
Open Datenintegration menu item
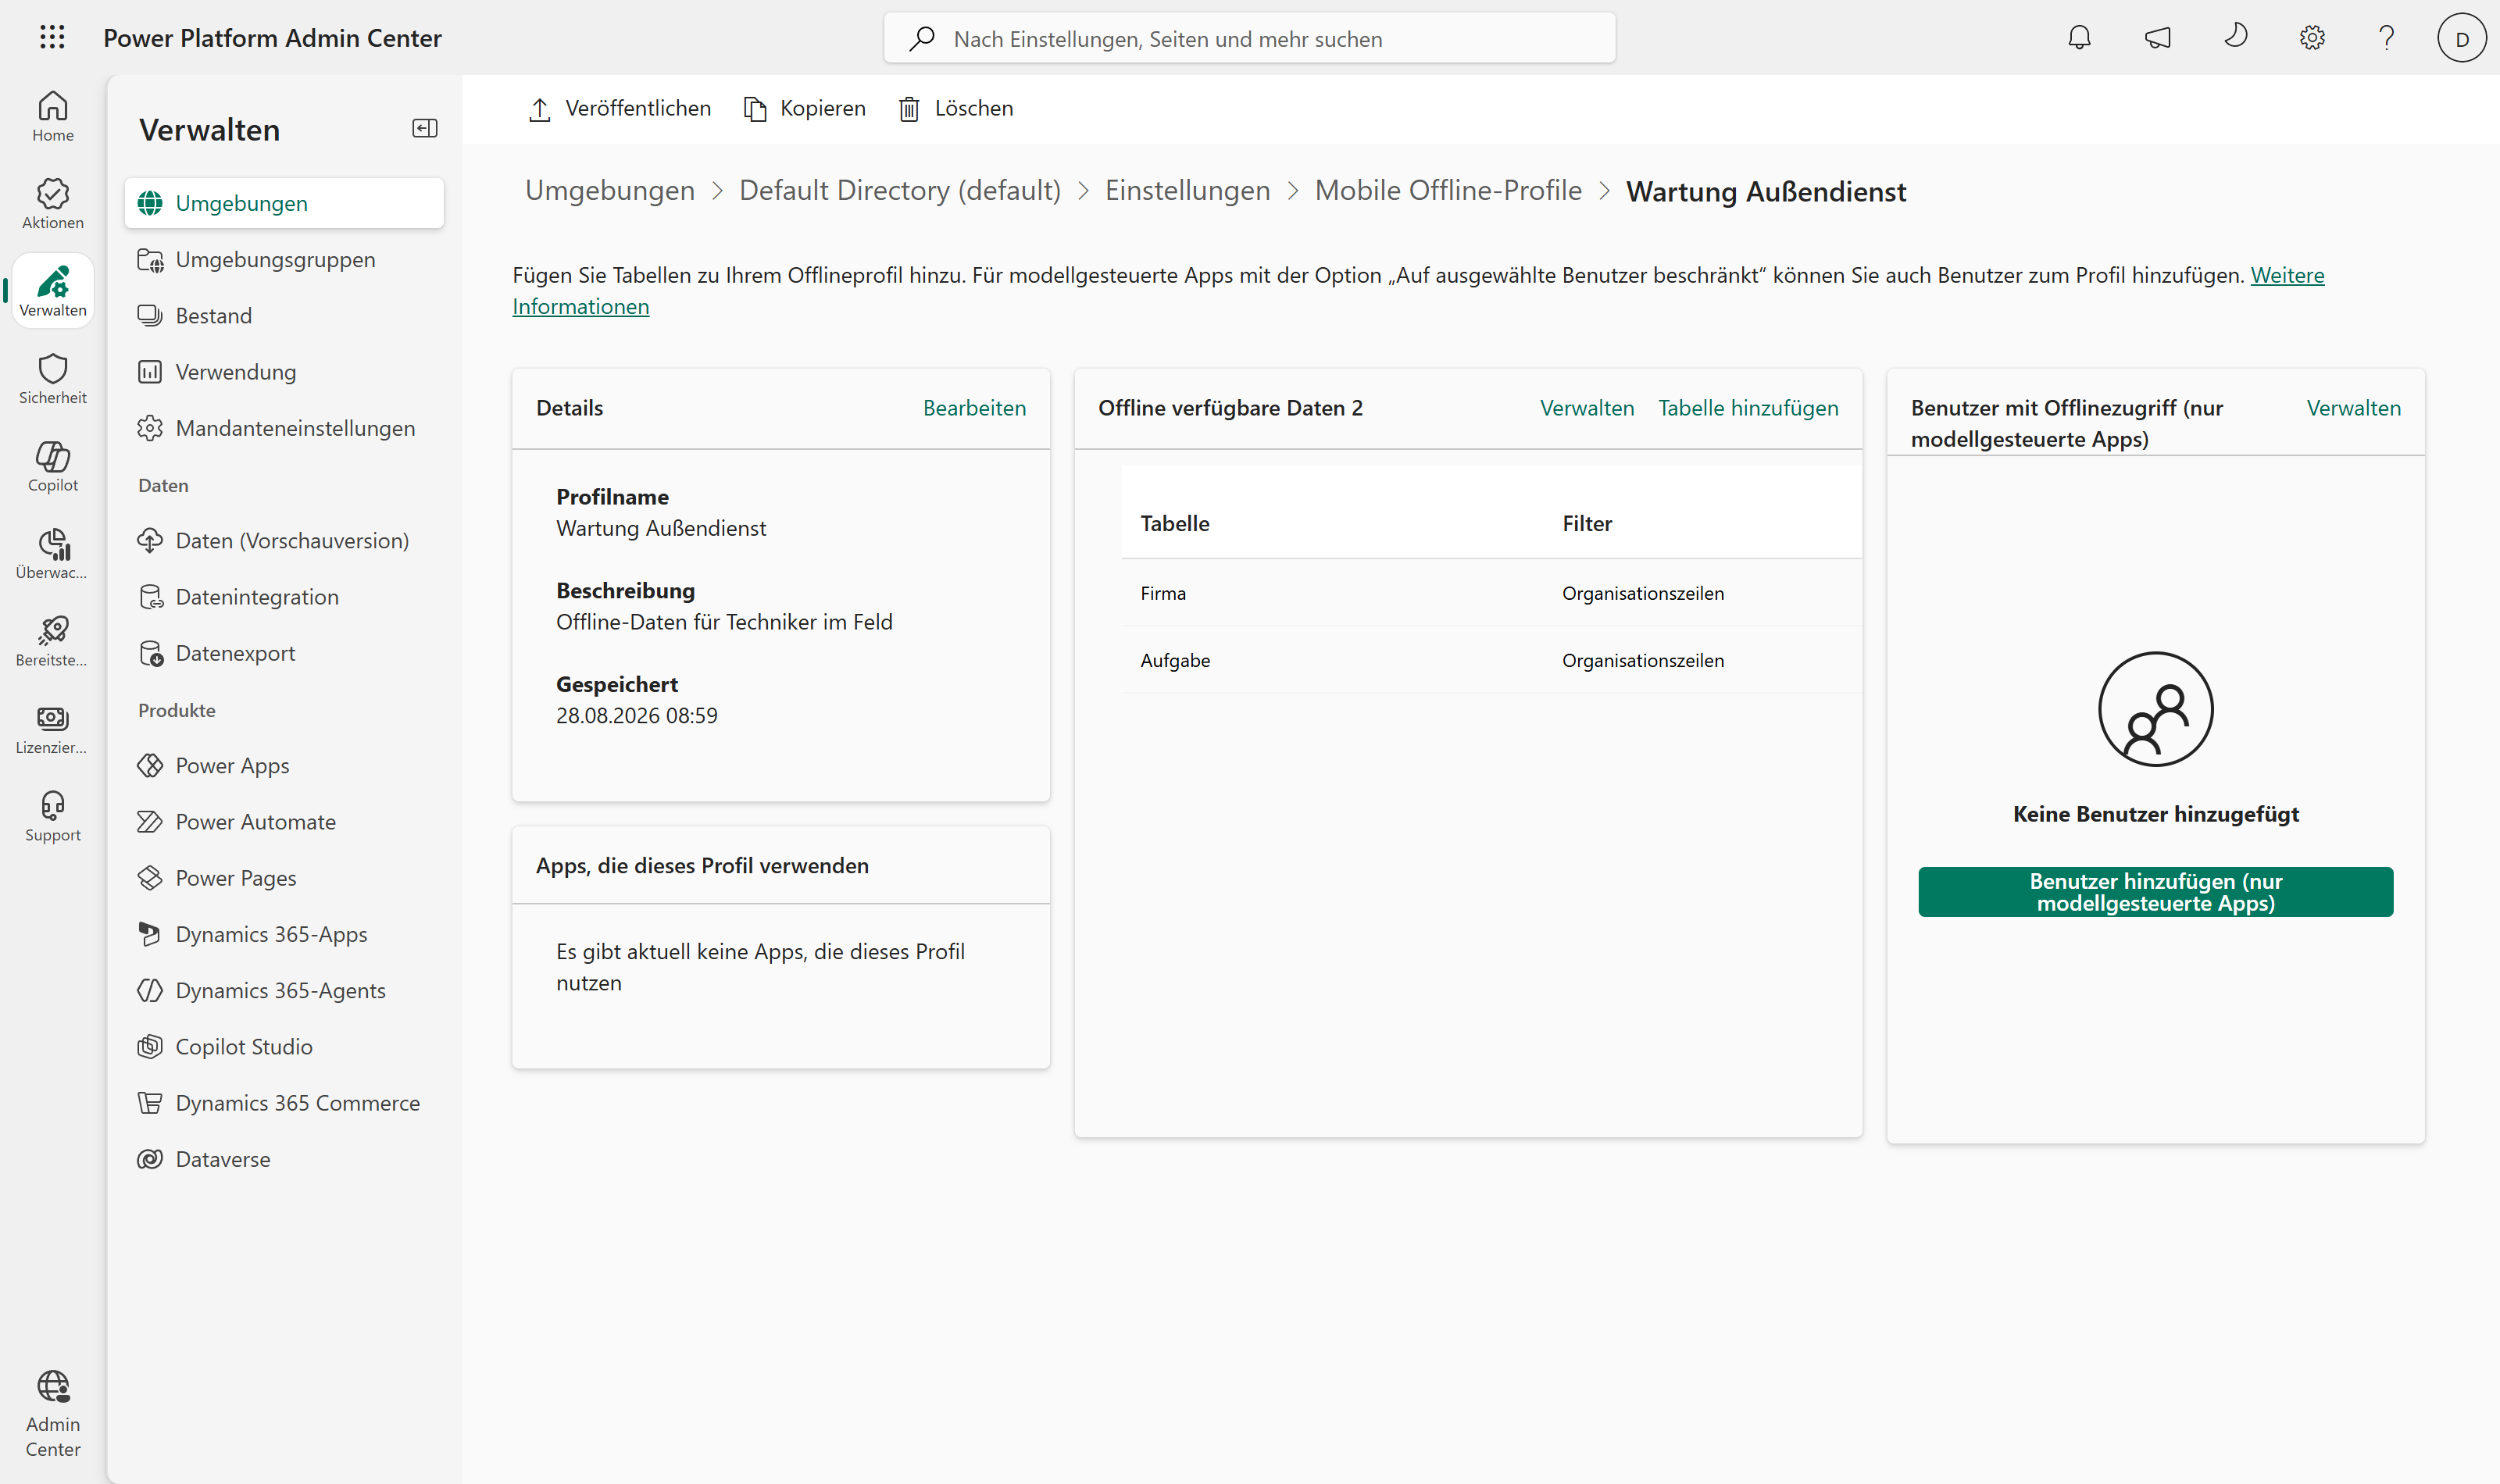tap(284, 597)
